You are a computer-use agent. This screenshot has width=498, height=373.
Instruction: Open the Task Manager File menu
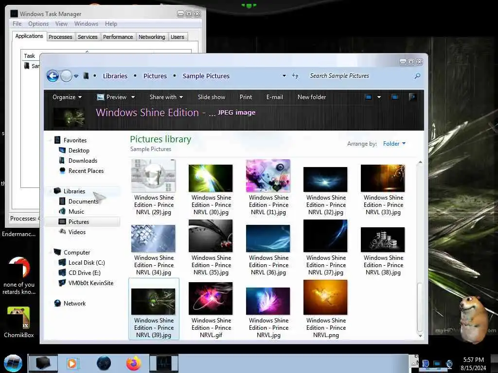tap(17, 24)
